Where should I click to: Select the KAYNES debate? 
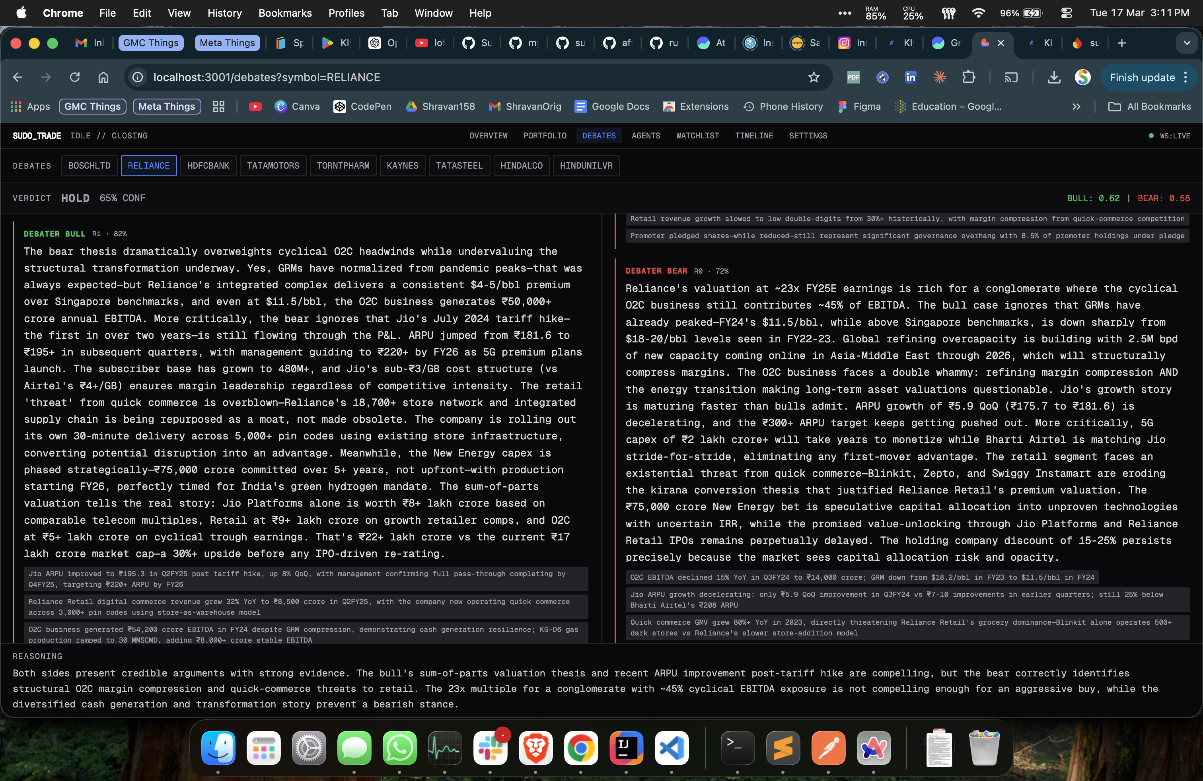point(402,166)
